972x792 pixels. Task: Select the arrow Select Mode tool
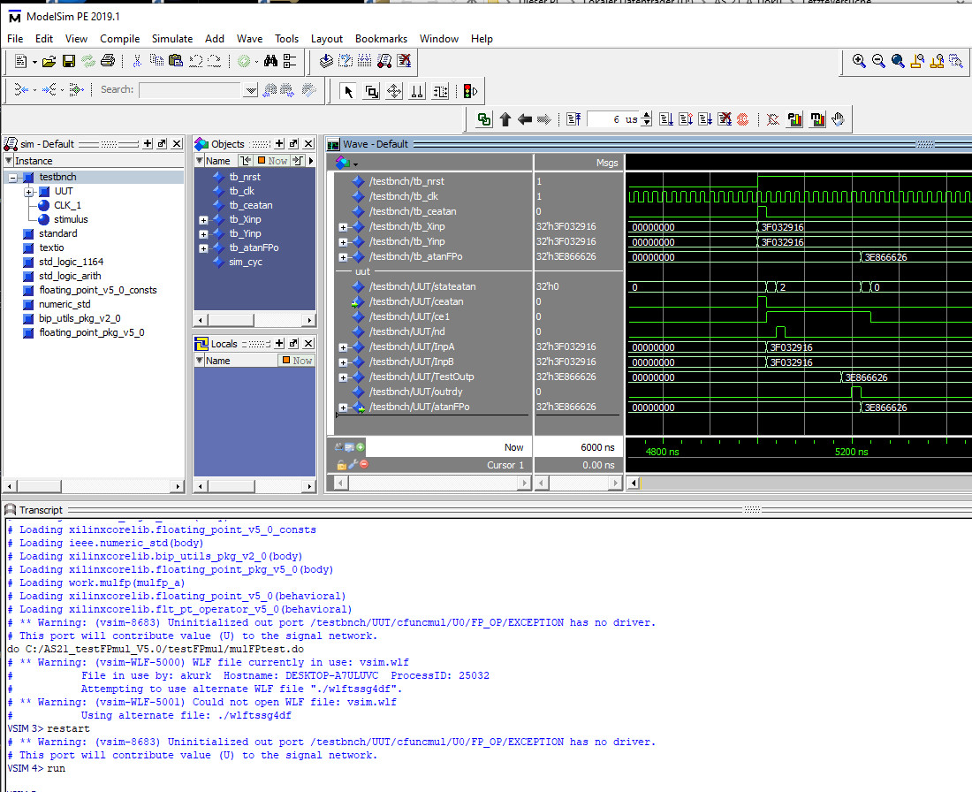click(x=348, y=92)
